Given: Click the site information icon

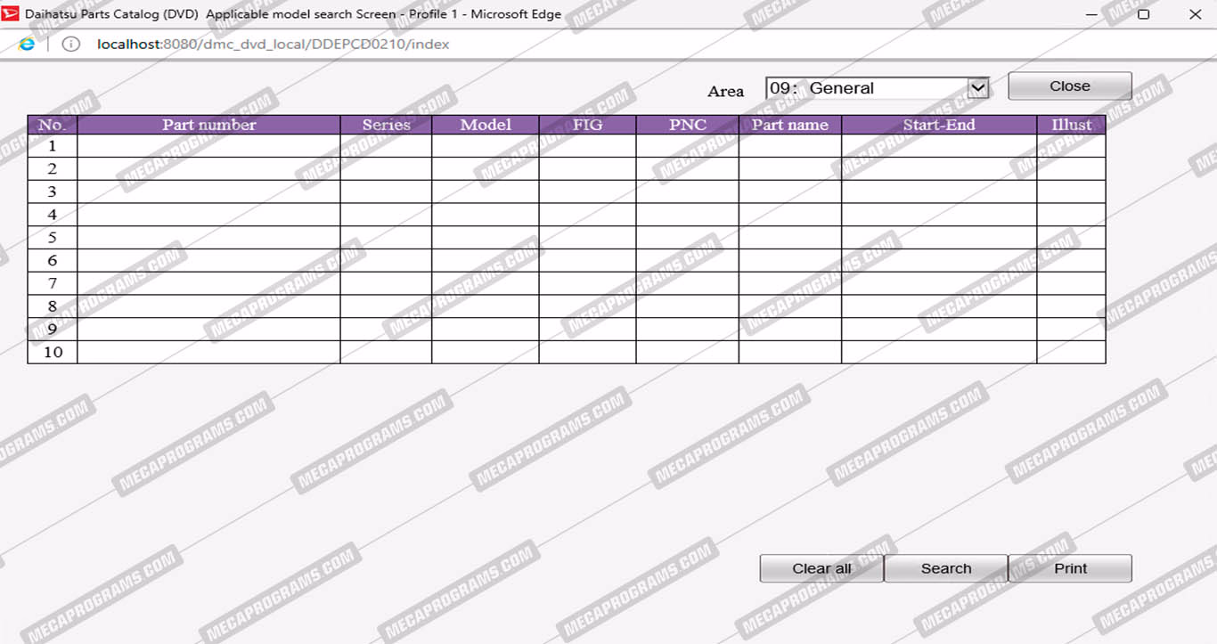Looking at the screenshot, I should point(70,44).
